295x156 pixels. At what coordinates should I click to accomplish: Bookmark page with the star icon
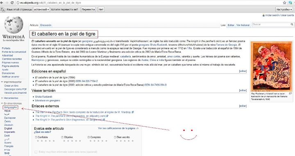pos(285,3)
